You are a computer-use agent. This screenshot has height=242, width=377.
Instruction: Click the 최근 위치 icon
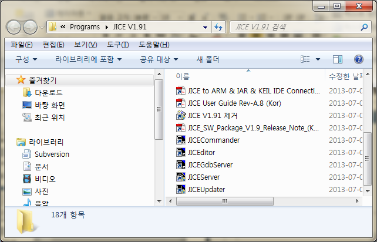tap(26, 117)
